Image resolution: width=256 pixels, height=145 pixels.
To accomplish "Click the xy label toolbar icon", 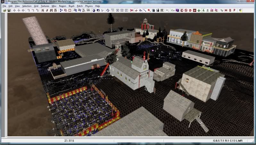I will (102, 10).
